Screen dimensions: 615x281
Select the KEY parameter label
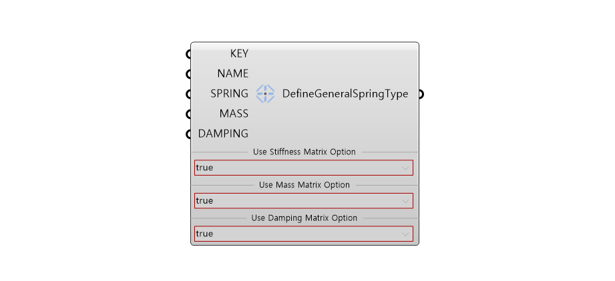pyautogui.click(x=239, y=53)
